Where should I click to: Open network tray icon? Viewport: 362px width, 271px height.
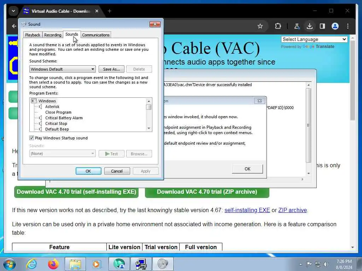point(318,265)
